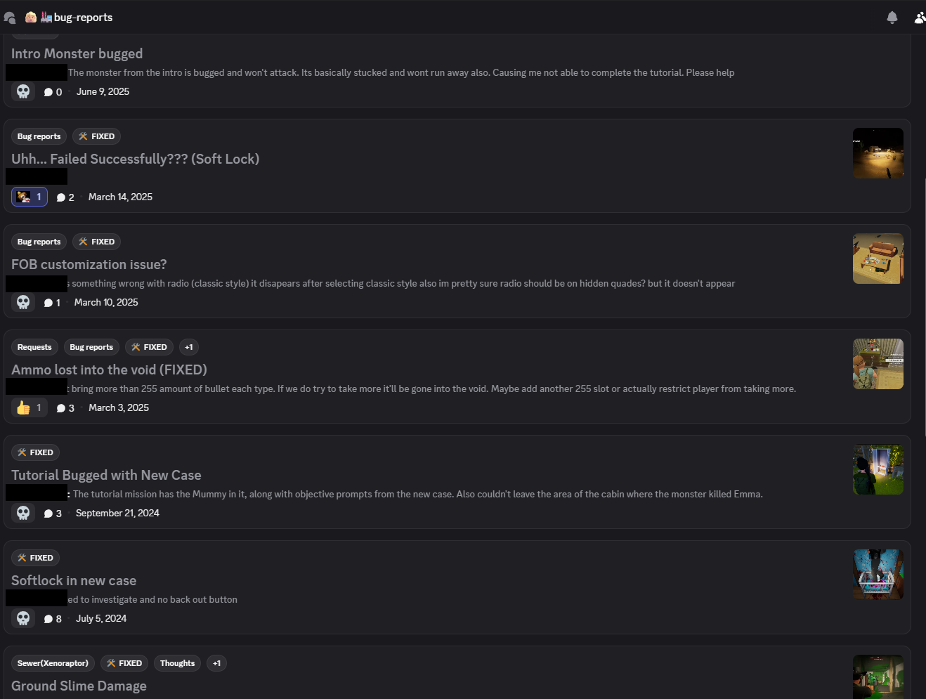Click threads icon beside bug-reports title

(10, 18)
